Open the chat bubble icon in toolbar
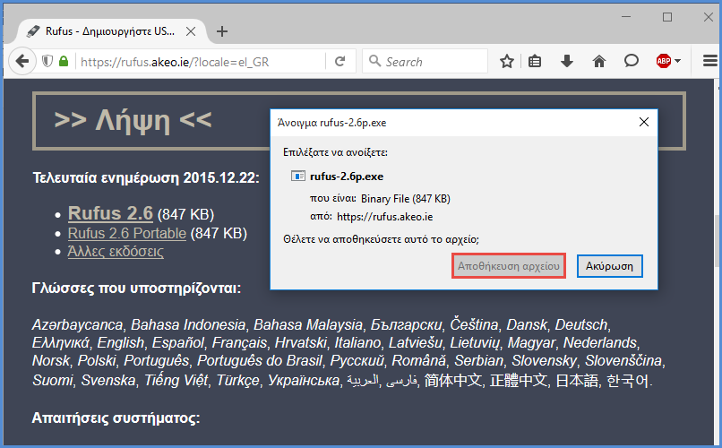 (632, 61)
